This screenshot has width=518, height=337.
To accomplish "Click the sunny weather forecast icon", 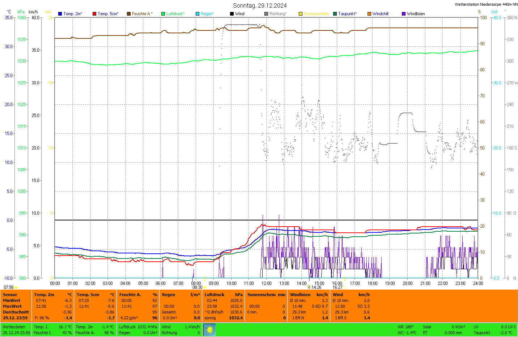I will 209,330.
